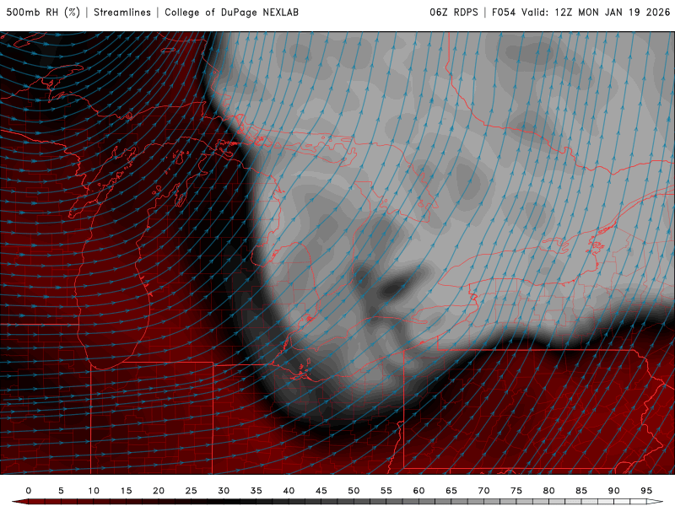Viewport: 675px width, 506px height.
Task: Click the colorbar label '10'
Action: point(94,491)
